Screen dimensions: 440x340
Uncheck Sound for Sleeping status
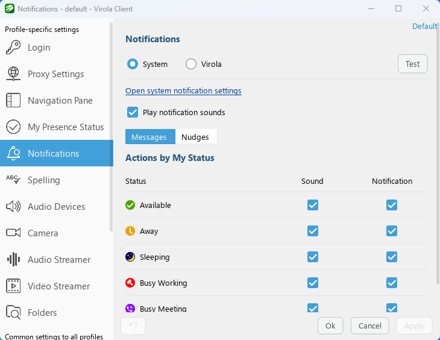pos(313,257)
